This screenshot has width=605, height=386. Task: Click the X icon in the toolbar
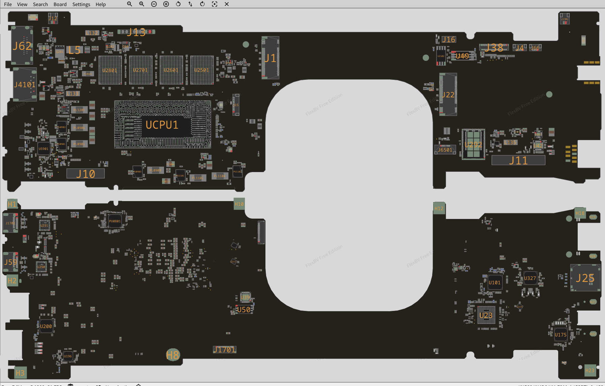227,4
